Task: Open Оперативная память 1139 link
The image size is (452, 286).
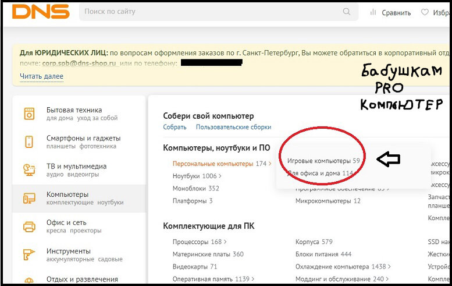Action: [211, 279]
